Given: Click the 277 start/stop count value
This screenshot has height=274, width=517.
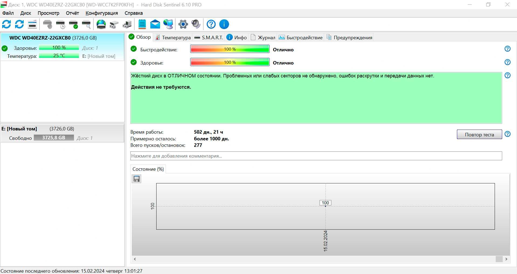Looking at the screenshot, I should (198, 145).
